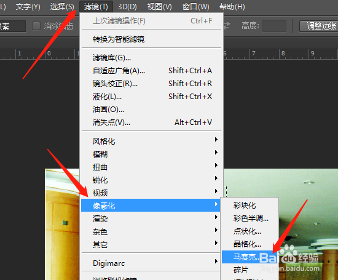The width and height of the screenshot is (338, 280).
Task: Expand the 风格化 submenu
Action: pos(151,141)
